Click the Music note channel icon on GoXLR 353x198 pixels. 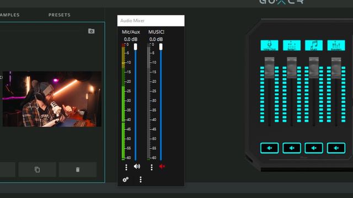314,45
